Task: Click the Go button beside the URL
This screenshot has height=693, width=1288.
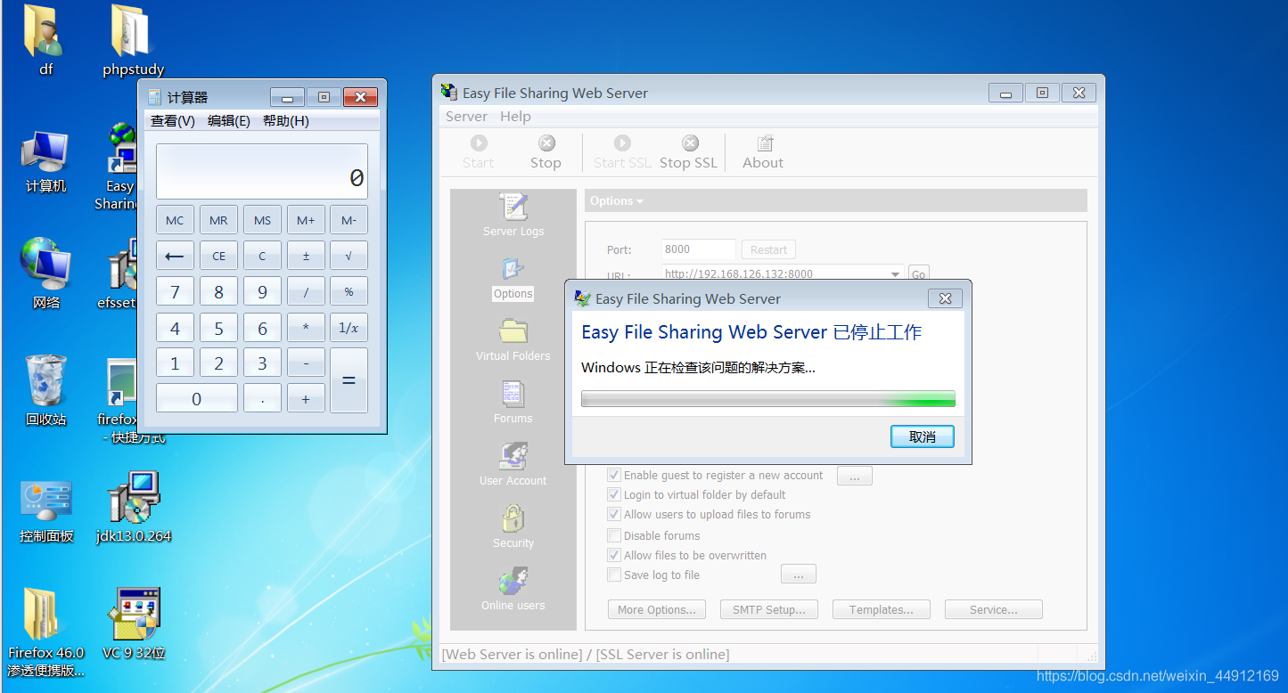Action: [918, 274]
